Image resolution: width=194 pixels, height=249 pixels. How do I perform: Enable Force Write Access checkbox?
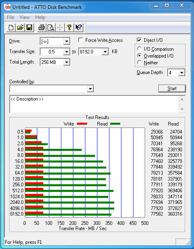[x=81, y=40]
